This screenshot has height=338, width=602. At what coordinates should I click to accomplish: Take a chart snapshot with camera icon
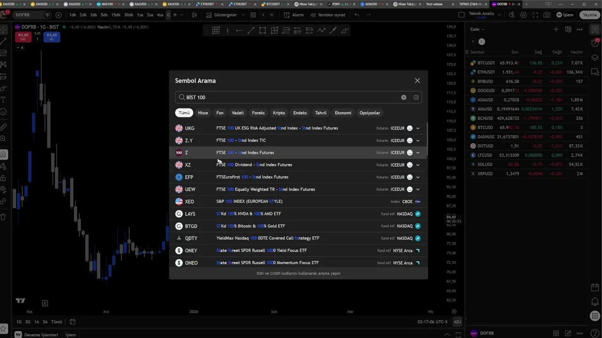point(547,15)
